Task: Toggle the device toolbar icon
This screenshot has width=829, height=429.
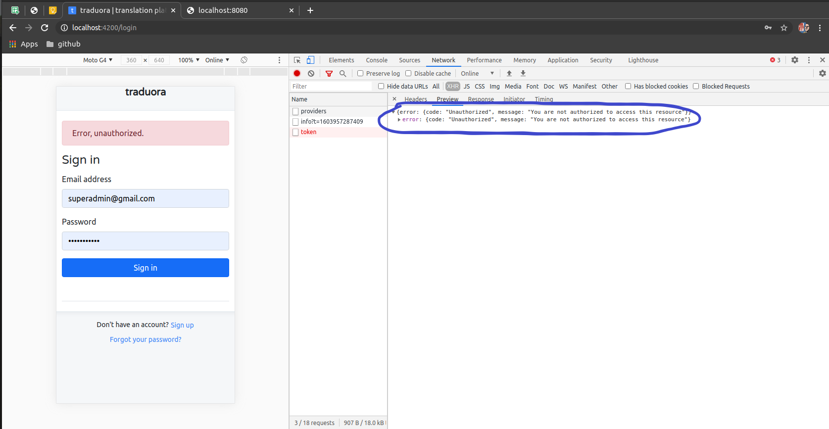Action: (x=310, y=60)
